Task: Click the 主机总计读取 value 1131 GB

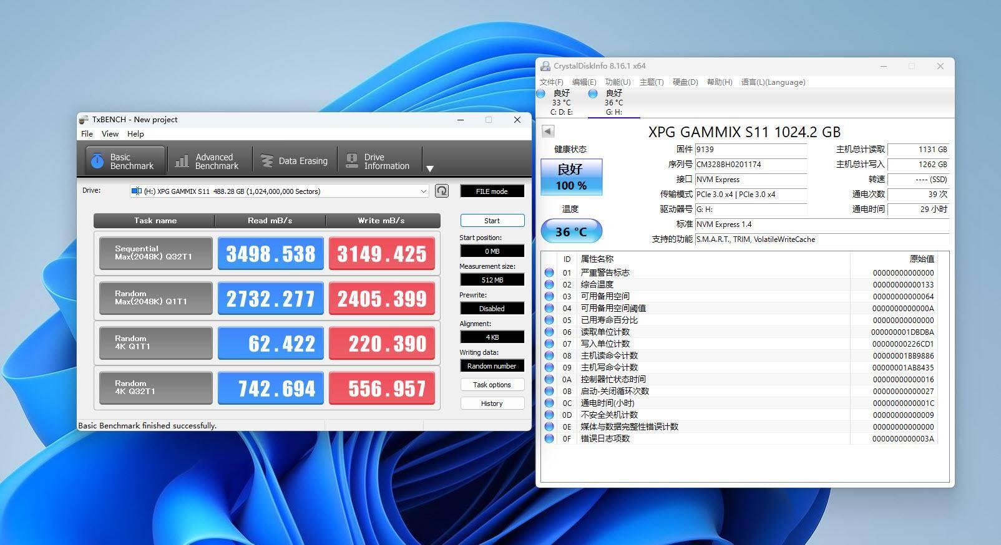Action: (x=918, y=150)
